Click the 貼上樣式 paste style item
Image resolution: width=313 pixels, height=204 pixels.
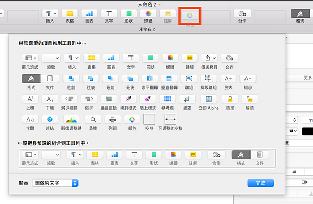pyautogui.click(x=148, y=99)
